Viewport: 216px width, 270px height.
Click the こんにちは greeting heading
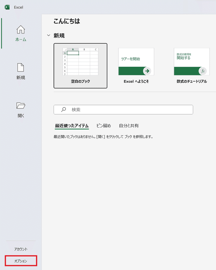coord(67,21)
